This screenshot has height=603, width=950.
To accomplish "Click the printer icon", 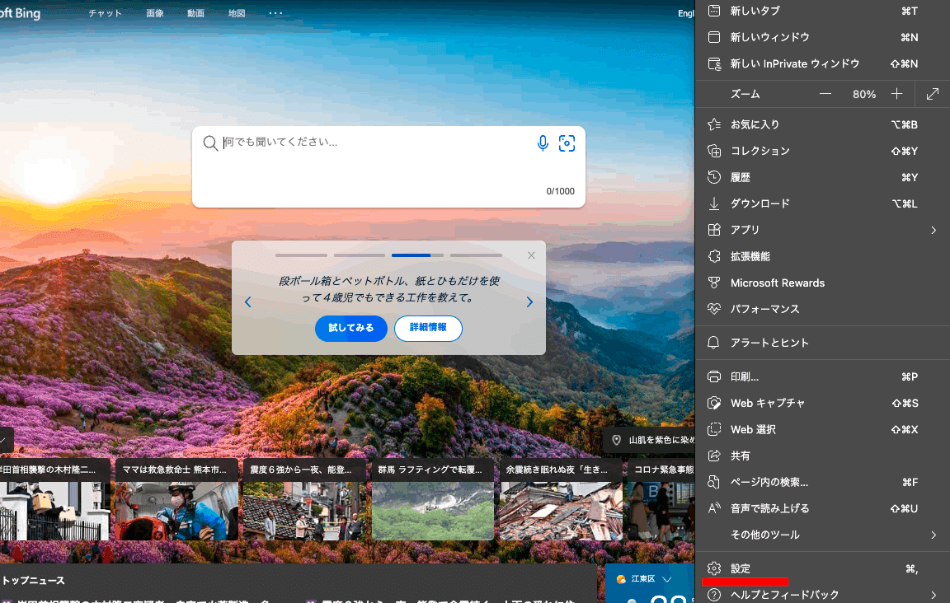I will tap(714, 376).
